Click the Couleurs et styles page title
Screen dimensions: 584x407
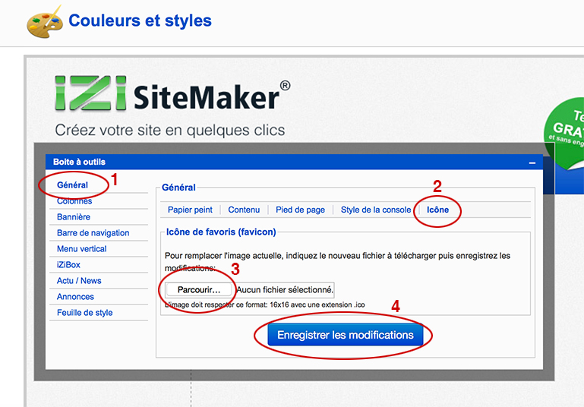(140, 21)
